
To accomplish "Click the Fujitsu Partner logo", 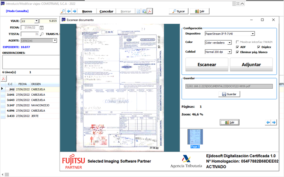I will 73,162.
